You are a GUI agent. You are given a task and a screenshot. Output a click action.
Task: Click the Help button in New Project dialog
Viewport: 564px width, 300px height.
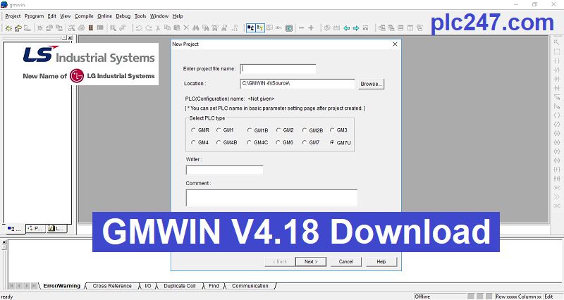pyautogui.click(x=381, y=261)
